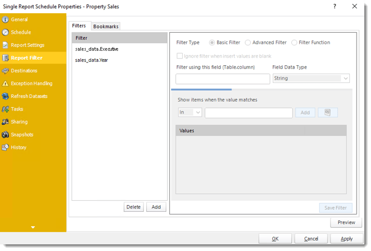Viewport: 371px width, 251px height.
Task: Click the Filter using this field input
Action: click(223, 79)
